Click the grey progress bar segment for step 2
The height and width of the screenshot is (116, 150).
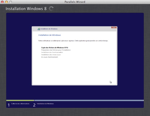pos(89,100)
